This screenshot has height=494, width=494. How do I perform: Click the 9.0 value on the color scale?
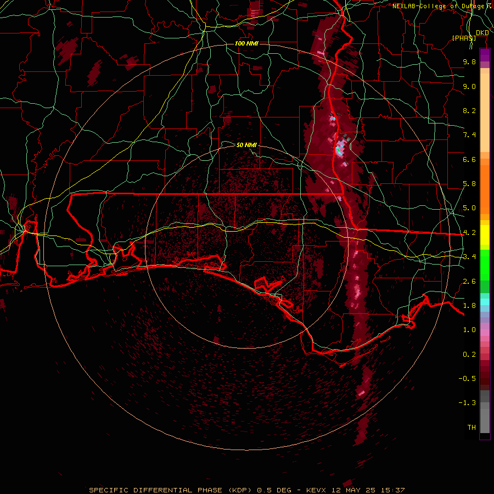click(x=469, y=86)
